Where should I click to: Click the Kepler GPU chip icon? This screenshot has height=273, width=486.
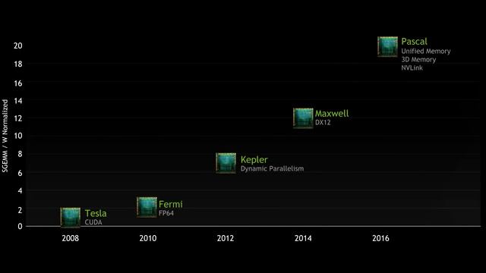(226, 163)
